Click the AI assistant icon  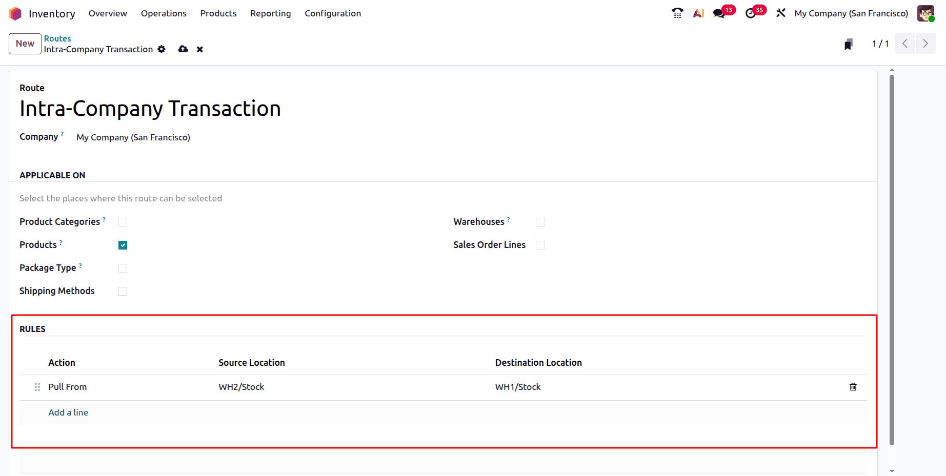[x=698, y=13]
